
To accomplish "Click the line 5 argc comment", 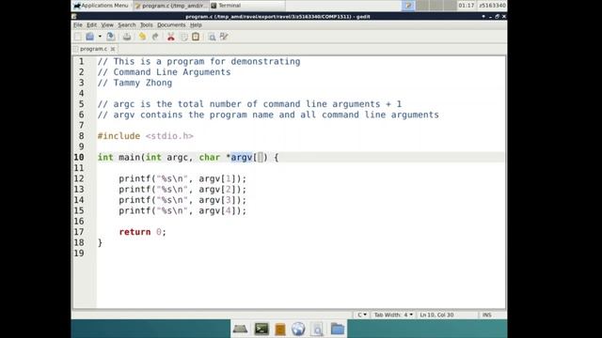I will [x=249, y=104].
